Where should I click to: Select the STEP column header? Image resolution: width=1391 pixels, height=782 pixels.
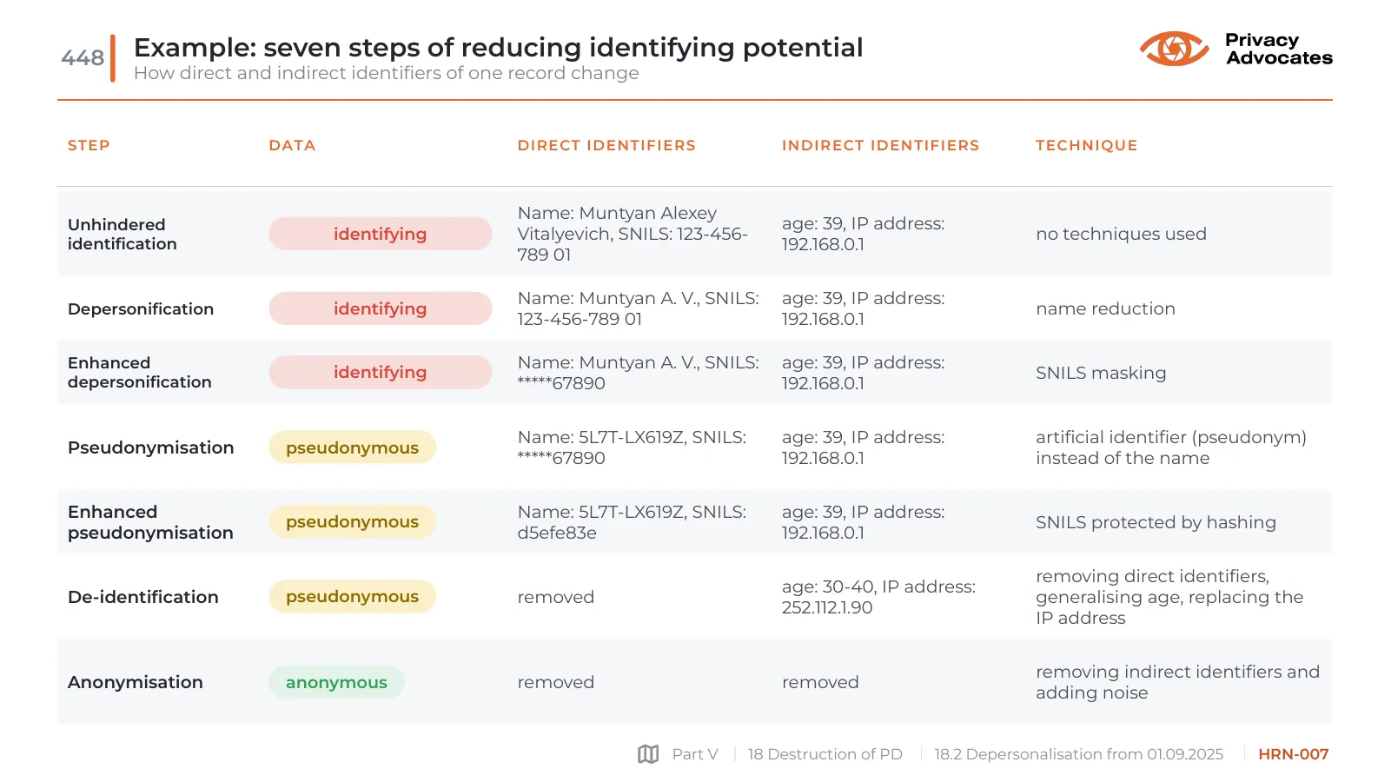pos(89,145)
